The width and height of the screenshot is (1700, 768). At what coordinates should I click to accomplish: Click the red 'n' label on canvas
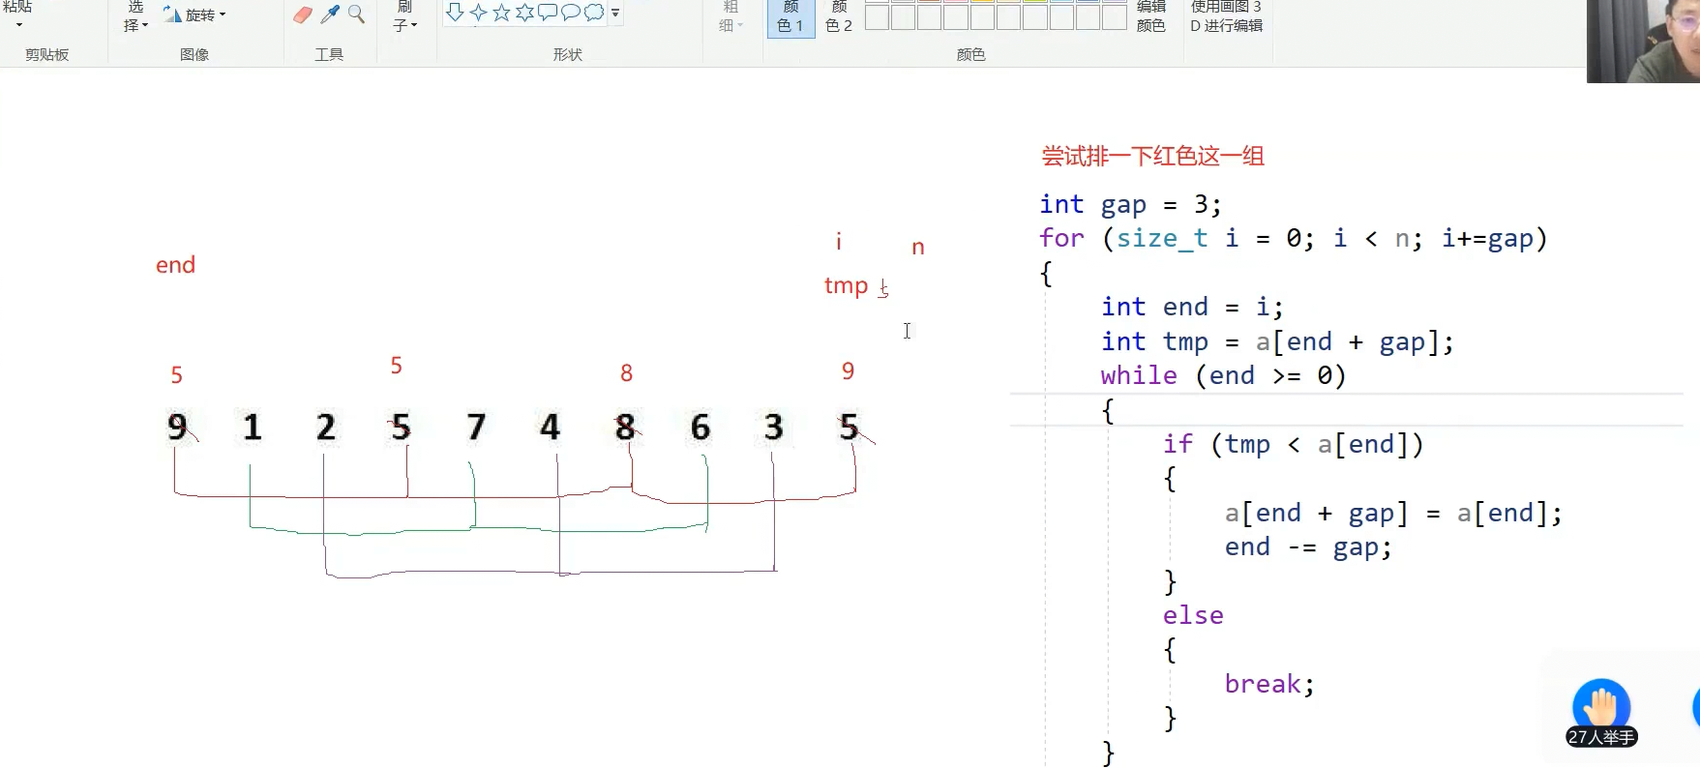point(918,248)
